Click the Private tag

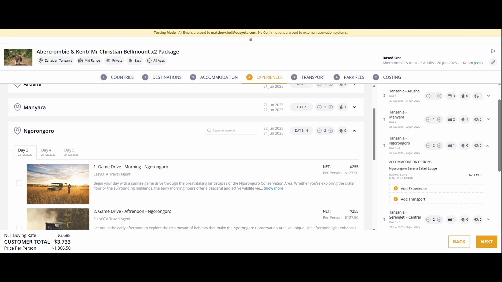tap(114, 61)
